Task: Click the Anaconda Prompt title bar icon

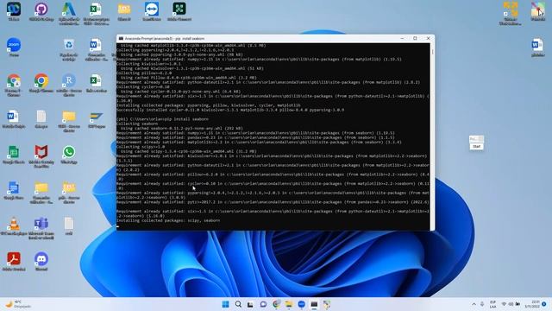Action: click(x=121, y=38)
